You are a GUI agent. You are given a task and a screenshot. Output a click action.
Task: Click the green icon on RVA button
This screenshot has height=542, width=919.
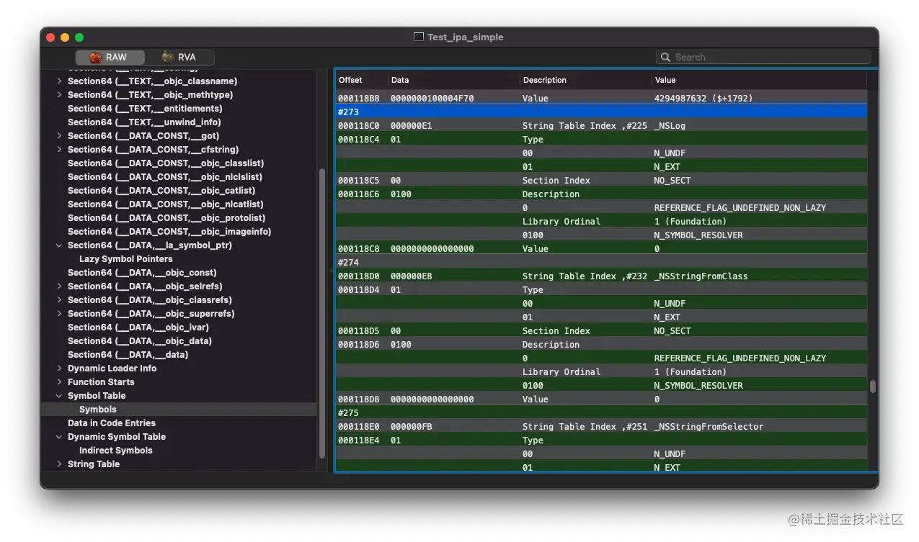coord(168,58)
